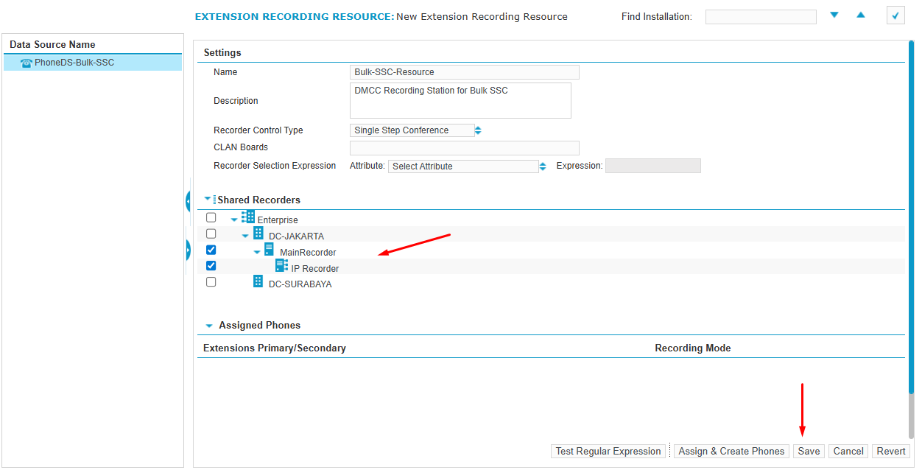Check the DC-SURABAYA checkbox

pyautogui.click(x=211, y=282)
